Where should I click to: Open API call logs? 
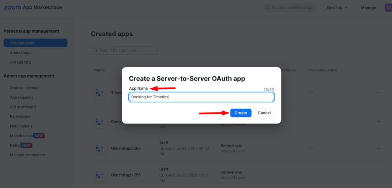(21, 62)
